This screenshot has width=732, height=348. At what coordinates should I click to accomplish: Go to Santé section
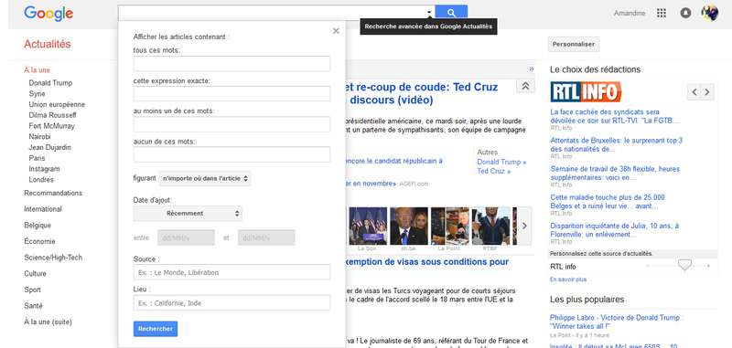(34, 306)
